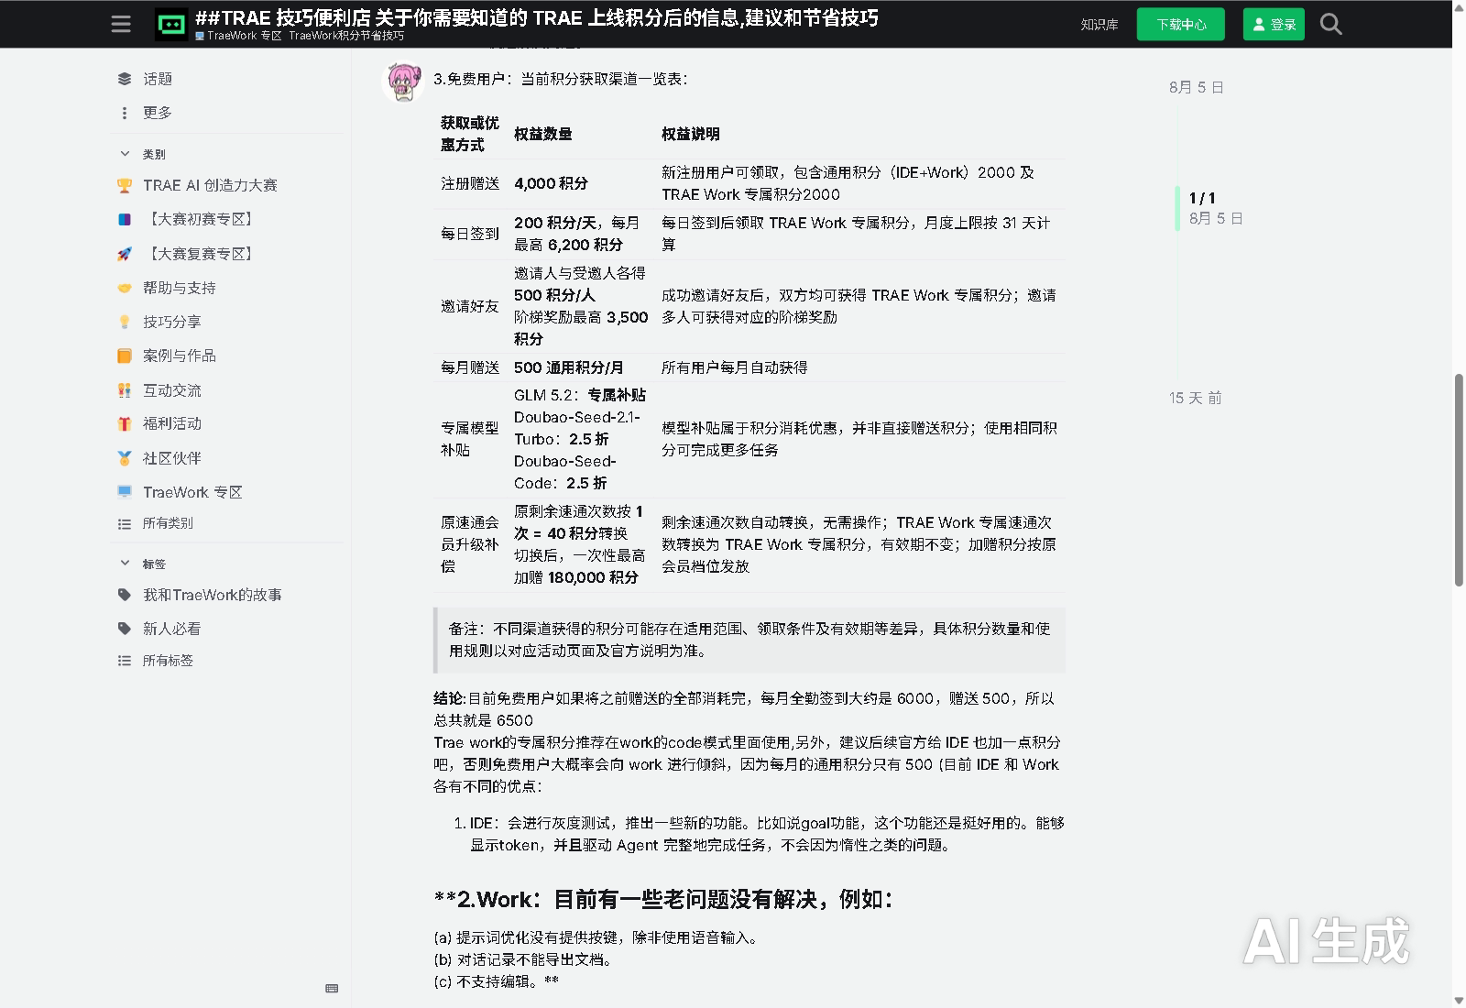Click the post title in header
Image resolution: width=1466 pixels, height=1008 pixels.
tap(537, 17)
